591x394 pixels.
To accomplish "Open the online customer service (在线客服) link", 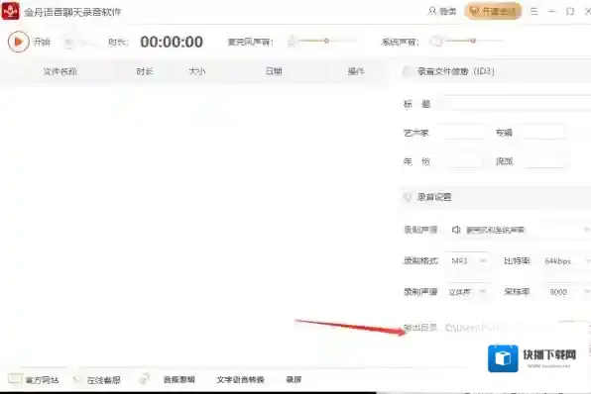I will pos(104,380).
